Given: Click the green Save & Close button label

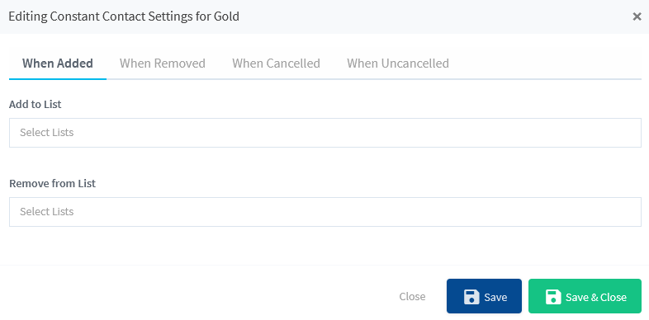Looking at the screenshot, I should pyautogui.click(x=596, y=297).
